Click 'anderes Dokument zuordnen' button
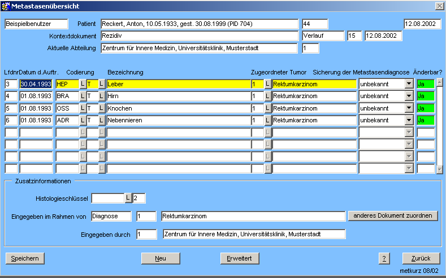 [393, 216]
